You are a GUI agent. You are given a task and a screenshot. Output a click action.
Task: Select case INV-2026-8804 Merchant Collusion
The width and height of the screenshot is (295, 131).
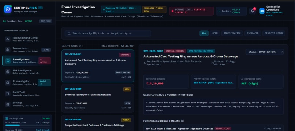pyautogui.click(x=98, y=123)
